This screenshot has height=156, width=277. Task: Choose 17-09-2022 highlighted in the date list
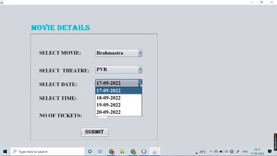coord(119,91)
